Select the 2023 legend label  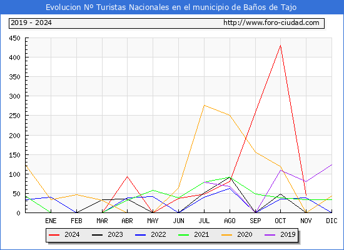pyautogui.click(x=115, y=234)
